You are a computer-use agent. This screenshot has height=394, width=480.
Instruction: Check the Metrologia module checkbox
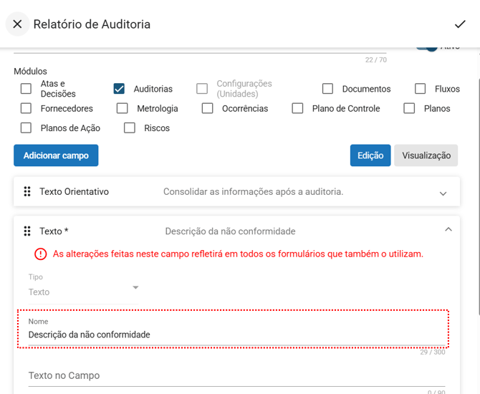pyautogui.click(x=123, y=109)
